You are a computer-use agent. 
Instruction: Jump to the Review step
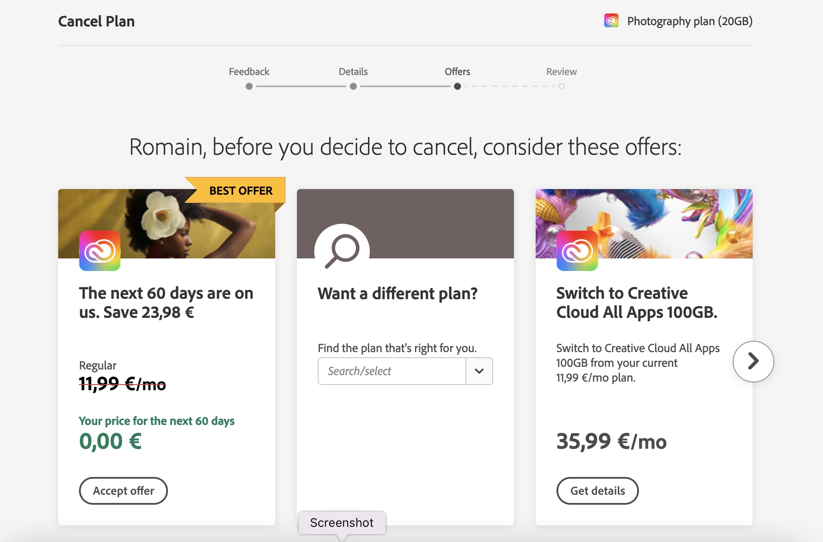[561, 72]
